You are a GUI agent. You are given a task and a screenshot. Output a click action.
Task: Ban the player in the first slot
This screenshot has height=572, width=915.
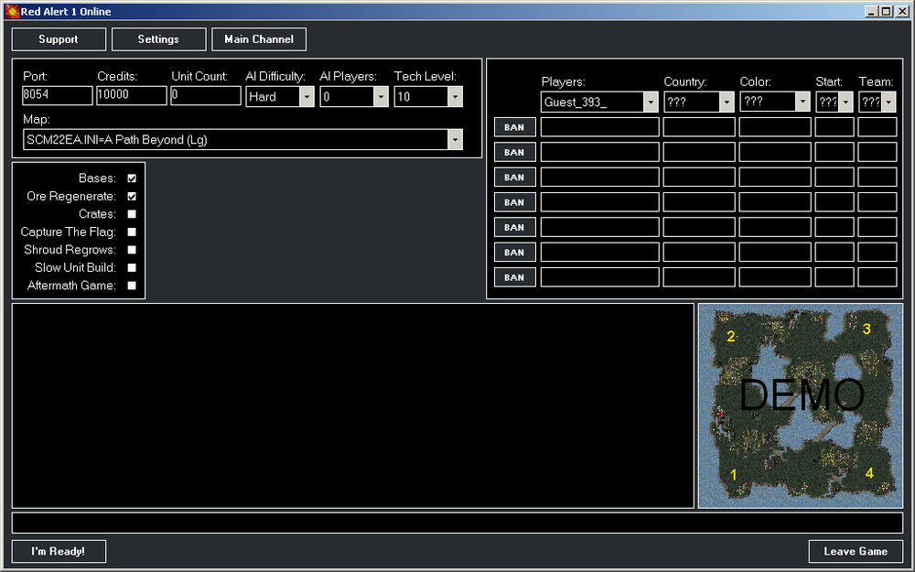click(x=514, y=127)
